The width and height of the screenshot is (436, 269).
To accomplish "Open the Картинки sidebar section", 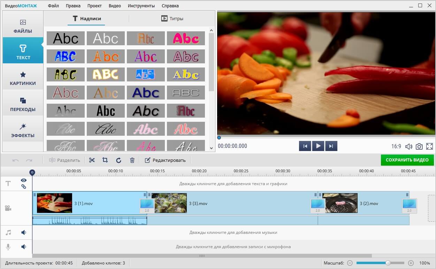I will click(x=23, y=78).
